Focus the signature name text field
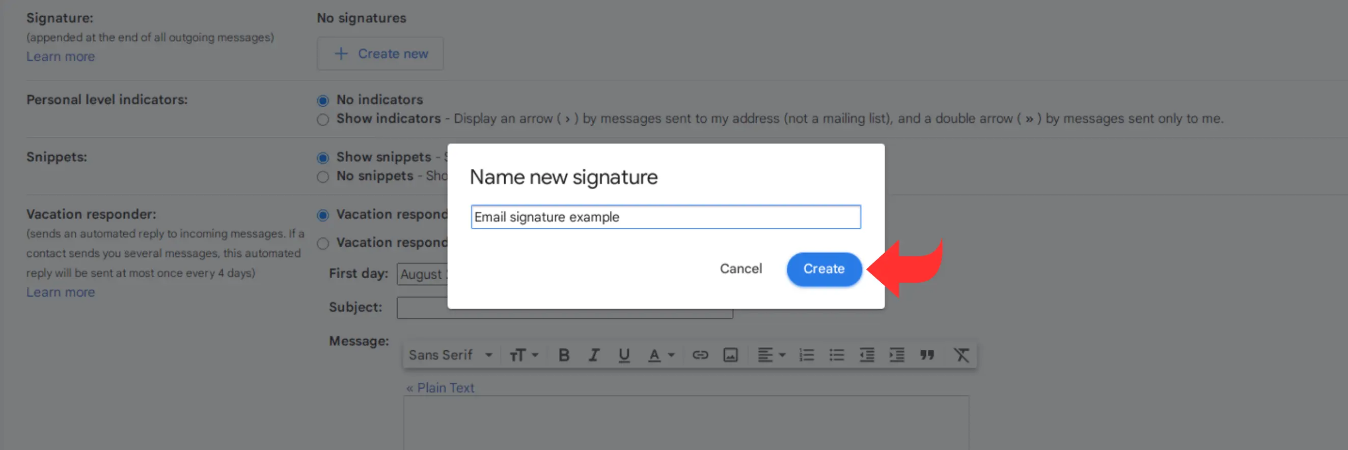Image resolution: width=1348 pixels, height=450 pixels. 666,217
